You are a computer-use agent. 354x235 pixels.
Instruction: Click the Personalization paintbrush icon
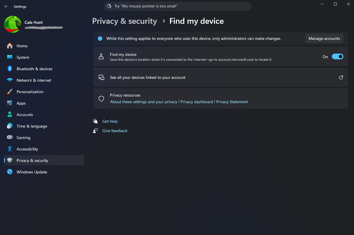(x=10, y=92)
